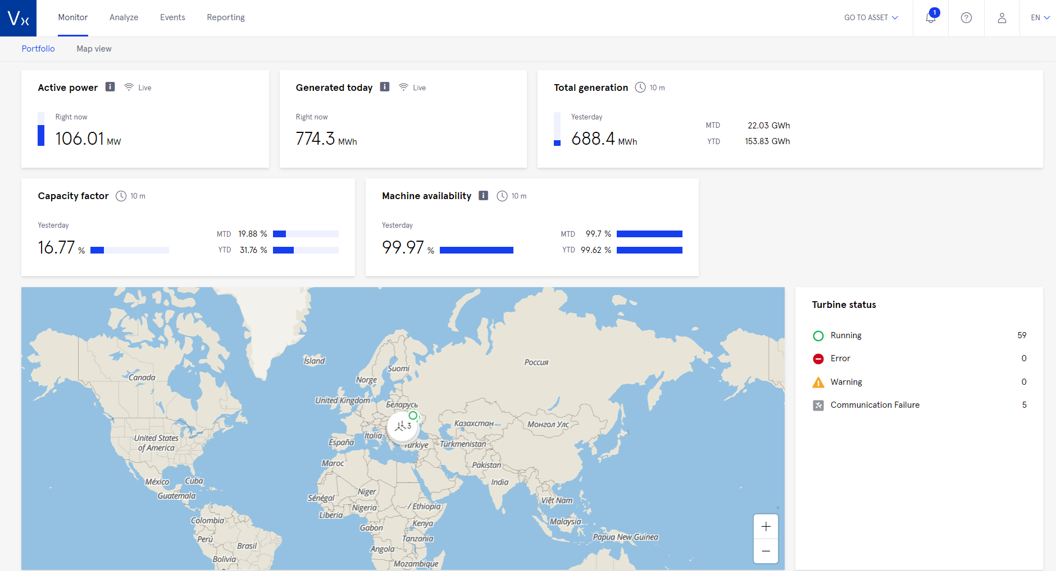Click the Running count 59
The width and height of the screenshot is (1056, 571).
(1022, 335)
